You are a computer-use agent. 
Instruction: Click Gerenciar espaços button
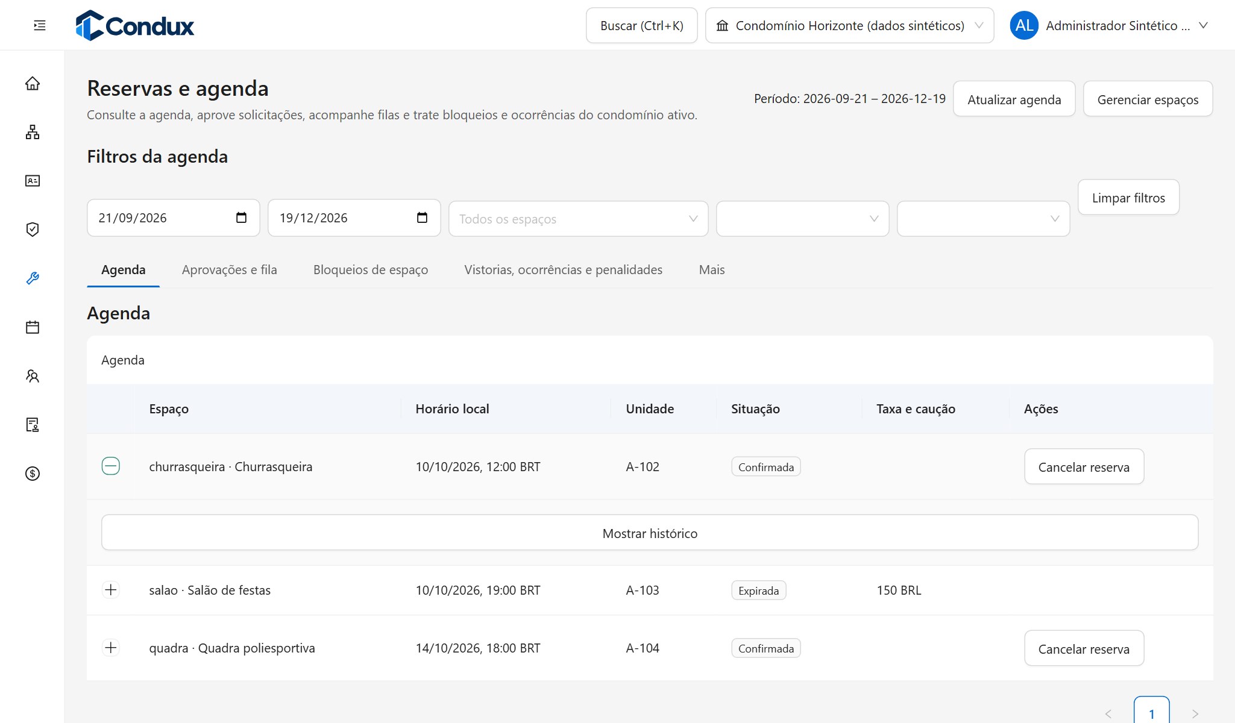click(x=1148, y=99)
